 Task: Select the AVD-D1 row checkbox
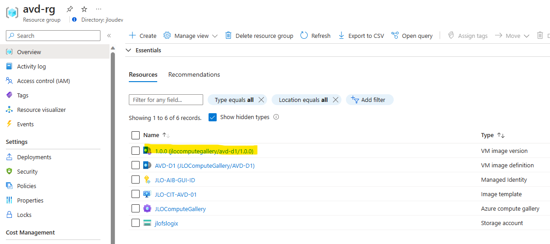136,165
